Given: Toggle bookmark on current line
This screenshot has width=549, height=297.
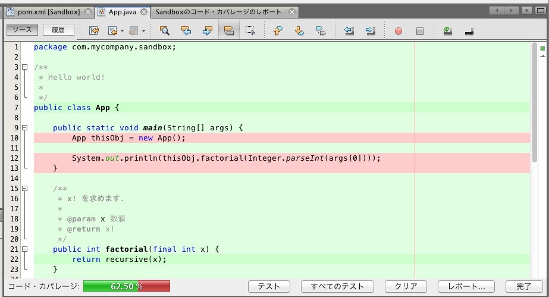Looking at the screenshot, I should [321, 30].
